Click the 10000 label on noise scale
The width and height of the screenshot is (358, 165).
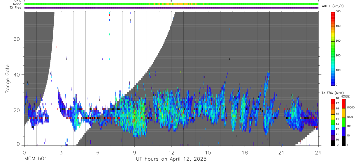coord(351,107)
